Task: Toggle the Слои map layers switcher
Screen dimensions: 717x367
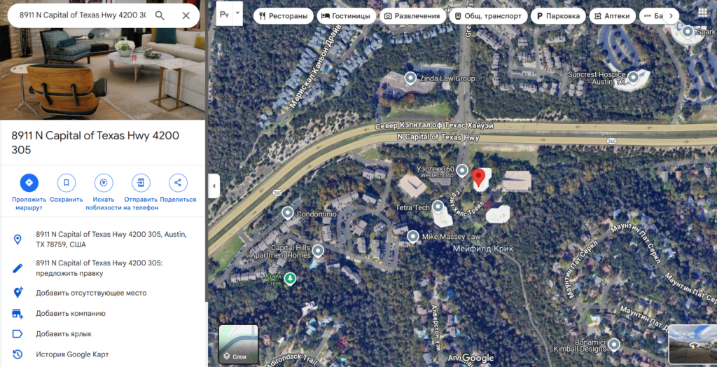Action: 239,344
